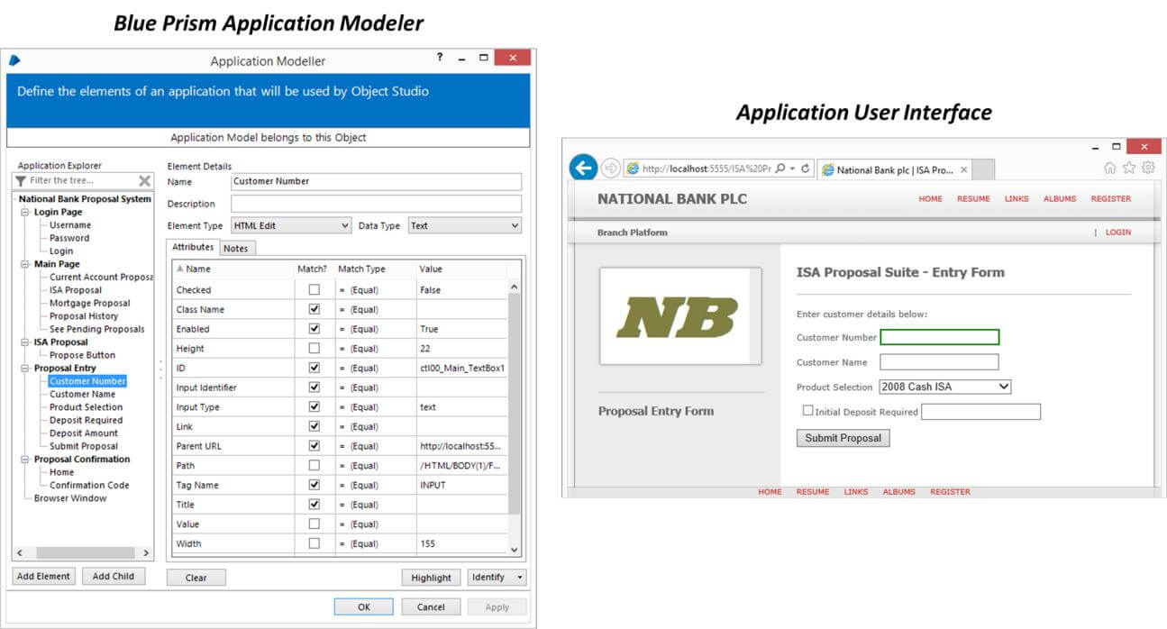
Task: Click the LINKS footer link
Action: click(856, 492)
